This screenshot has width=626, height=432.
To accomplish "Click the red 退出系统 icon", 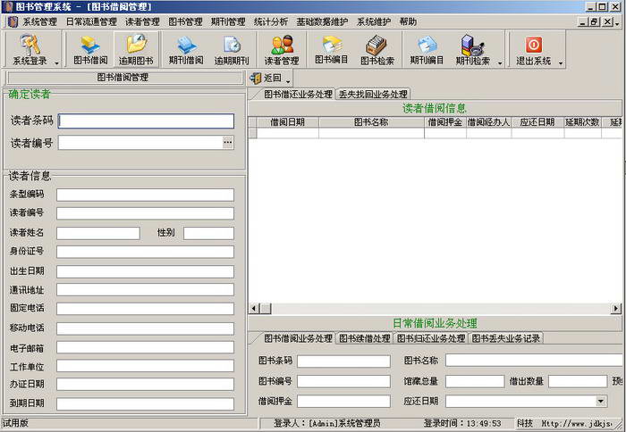I will [x=533, y=49].
